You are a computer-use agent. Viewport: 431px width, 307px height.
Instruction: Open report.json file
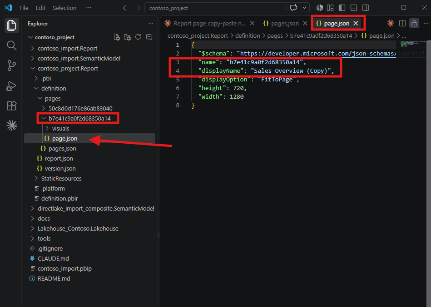point(59,159)
